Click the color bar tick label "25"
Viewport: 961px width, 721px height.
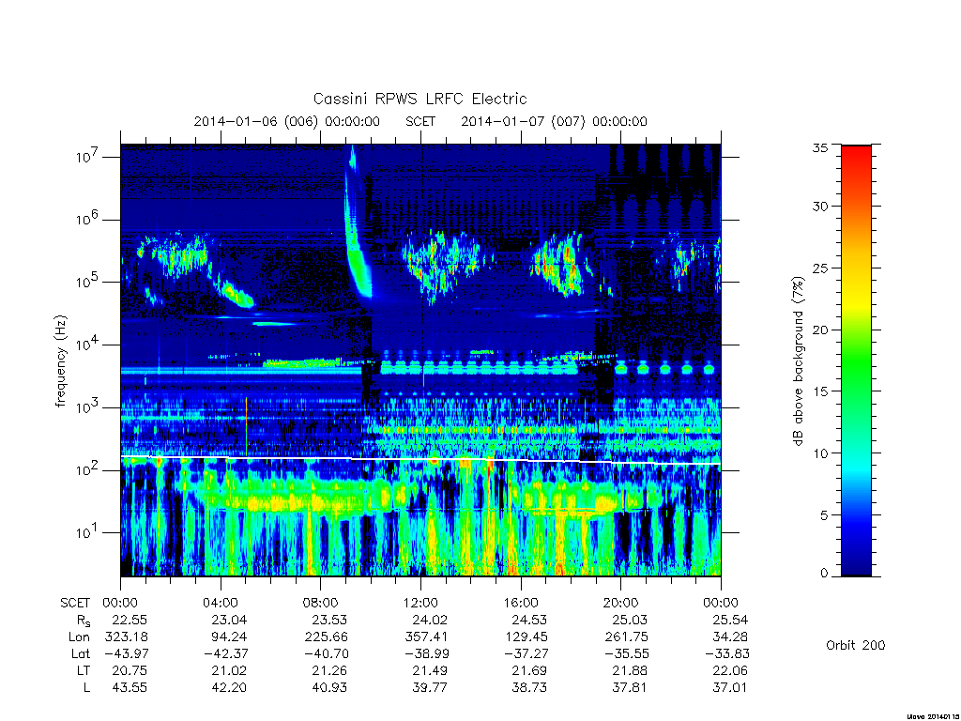[x=820, y=268]
